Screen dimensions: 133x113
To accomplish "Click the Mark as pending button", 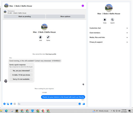I will pos(24,16).
